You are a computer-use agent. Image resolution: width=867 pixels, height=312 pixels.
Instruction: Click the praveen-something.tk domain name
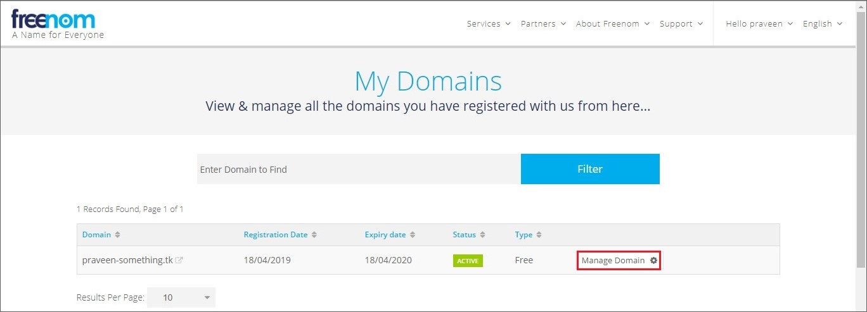coord(127,260)
